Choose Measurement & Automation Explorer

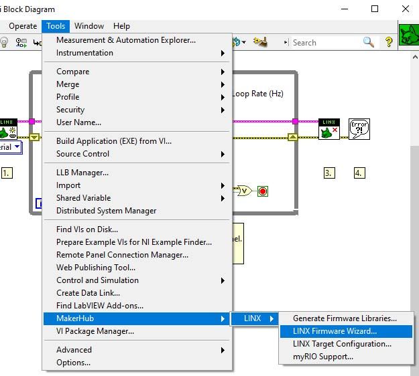pyautogui.click(x=137, y=40)
